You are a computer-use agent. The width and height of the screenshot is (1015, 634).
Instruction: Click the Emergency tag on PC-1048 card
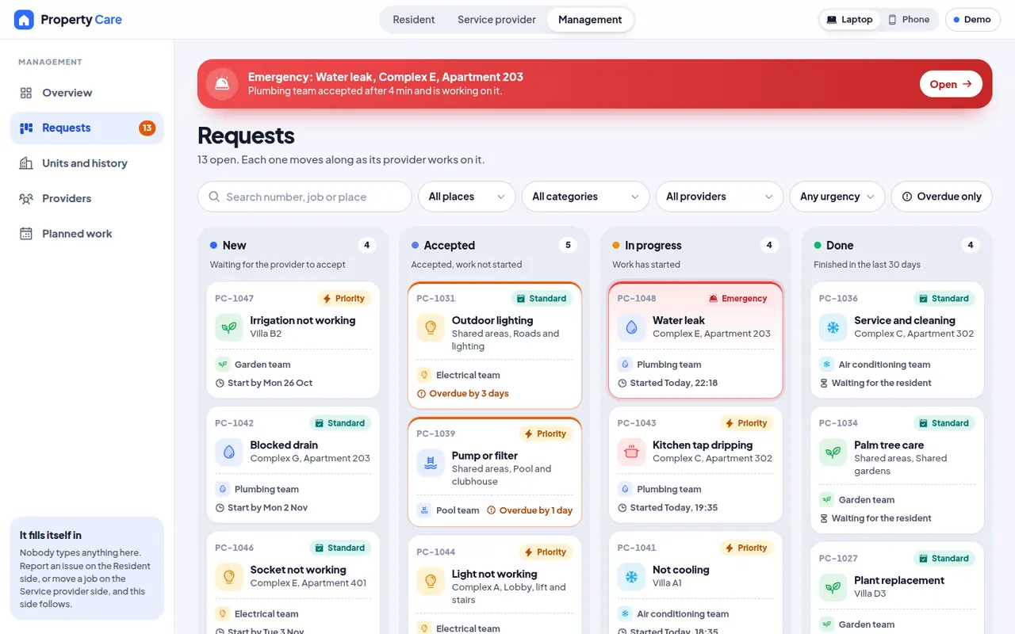pos(738,299)
